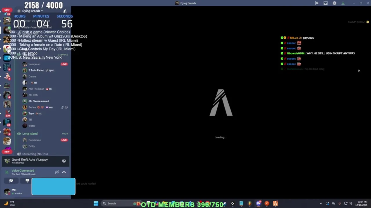Select user TB in voice list

(30, 120)
